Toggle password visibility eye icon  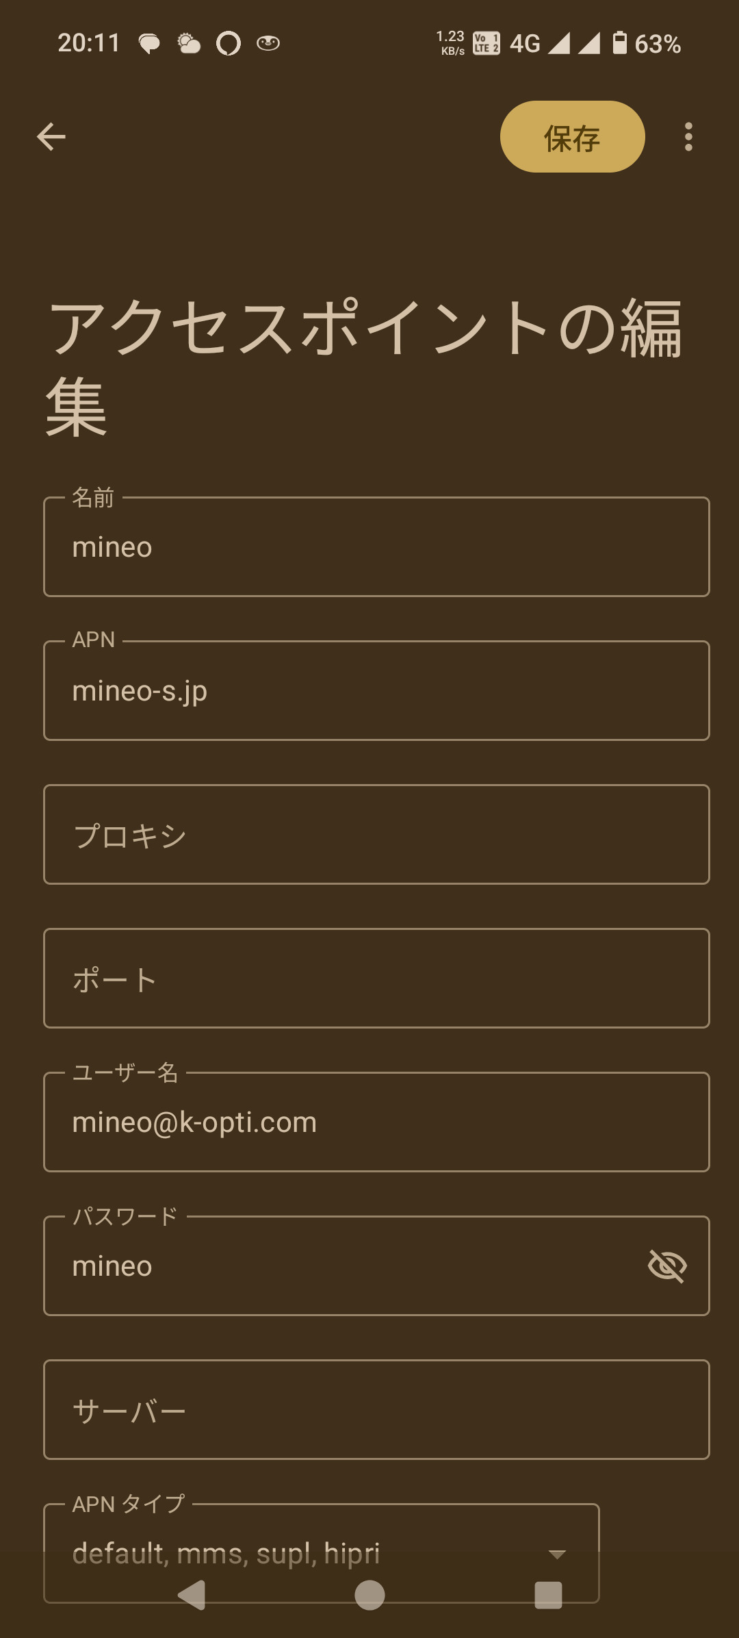(x=667, y=1265)
